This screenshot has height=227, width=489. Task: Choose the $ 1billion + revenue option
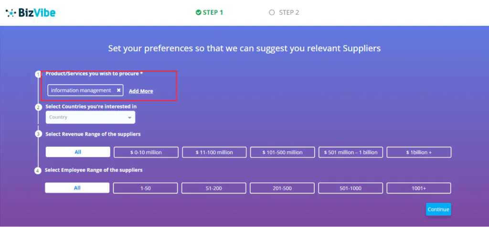point(419,152)
